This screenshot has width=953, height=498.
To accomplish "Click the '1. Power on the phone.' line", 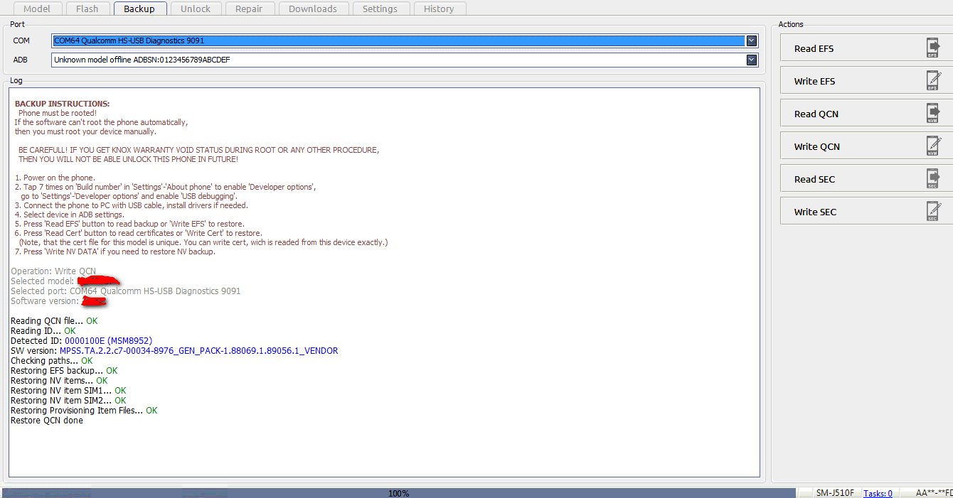I will pyautogui.click(x=55, y=178).
